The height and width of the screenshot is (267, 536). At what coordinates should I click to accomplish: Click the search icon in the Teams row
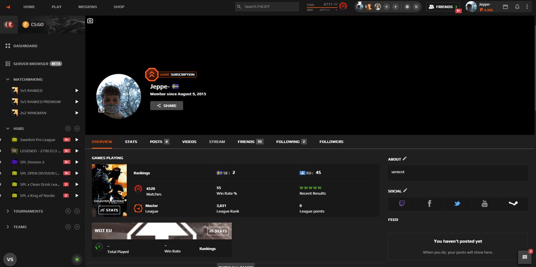click(x=68, y=227)
